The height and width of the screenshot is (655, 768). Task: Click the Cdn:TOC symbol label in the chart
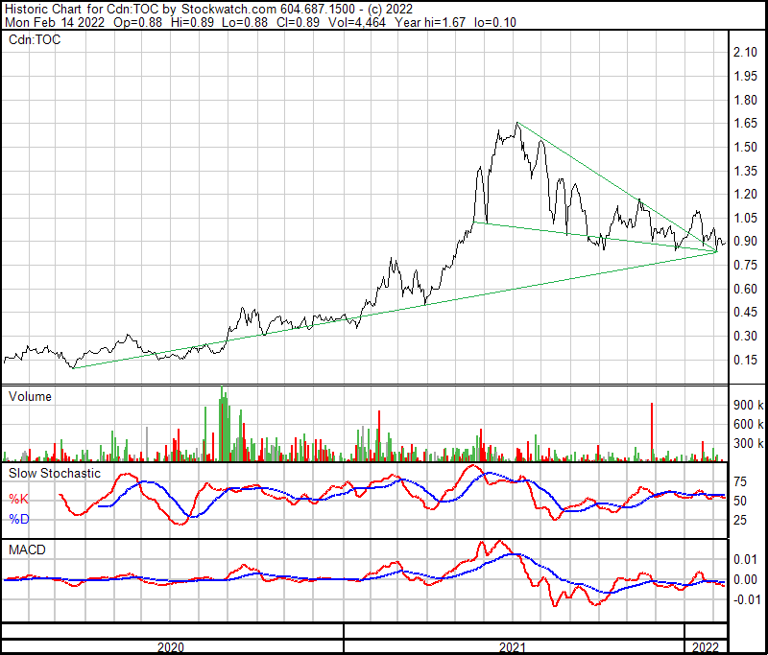coord(35,39)
